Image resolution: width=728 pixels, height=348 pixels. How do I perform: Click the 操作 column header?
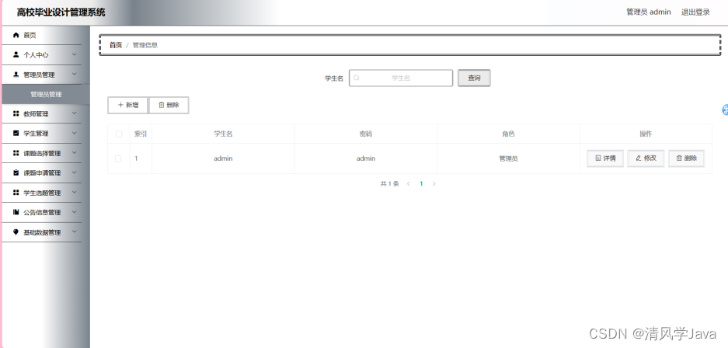pyautogui.click(x=646, y=134)
